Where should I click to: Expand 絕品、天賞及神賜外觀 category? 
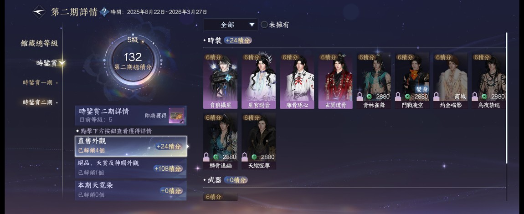tap(131, 168)
